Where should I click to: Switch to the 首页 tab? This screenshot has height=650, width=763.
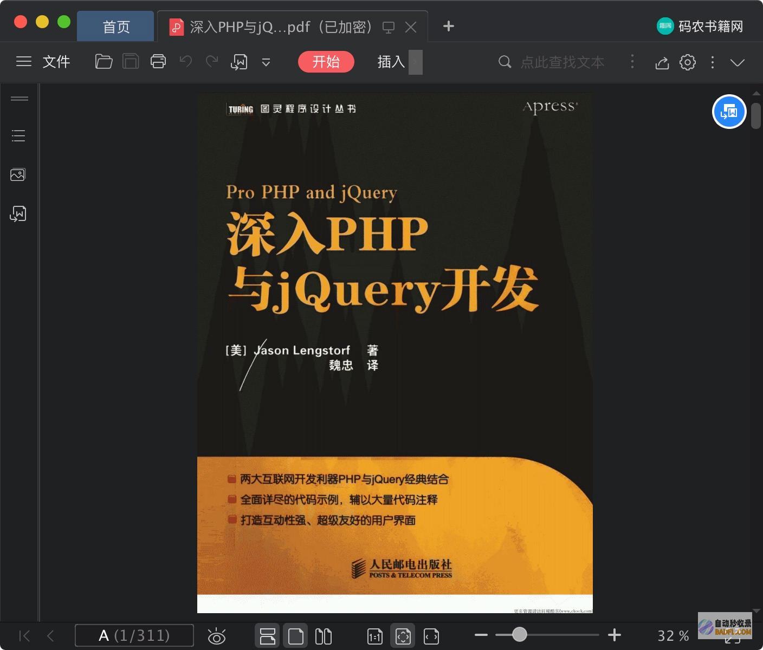pos(116,27)
